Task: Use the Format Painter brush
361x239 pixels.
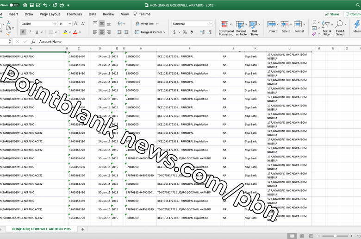Action: [8, 34]
